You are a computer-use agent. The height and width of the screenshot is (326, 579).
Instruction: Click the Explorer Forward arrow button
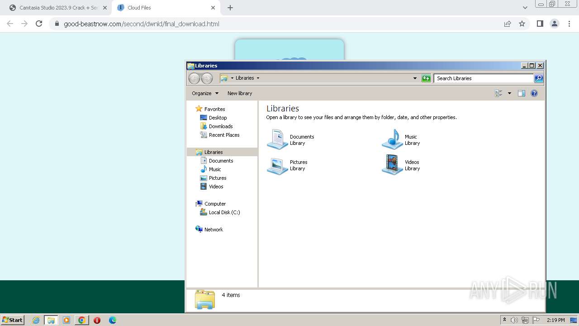point(207,78)
